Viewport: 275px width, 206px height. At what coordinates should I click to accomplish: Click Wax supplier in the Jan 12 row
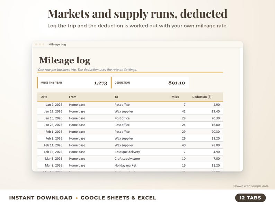pyautogui.click(x=124, y=111)
